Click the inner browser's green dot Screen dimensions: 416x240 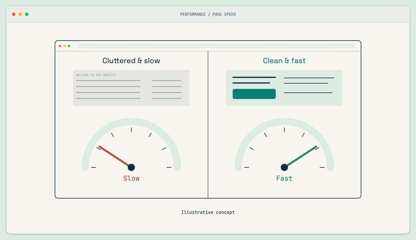tap(69, 46)
